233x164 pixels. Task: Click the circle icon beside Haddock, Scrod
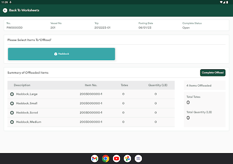[12, 113]
